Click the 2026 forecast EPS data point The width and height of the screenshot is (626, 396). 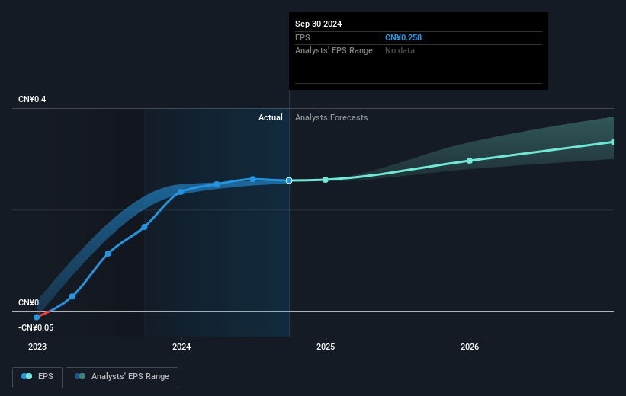[x=470, y=161]
